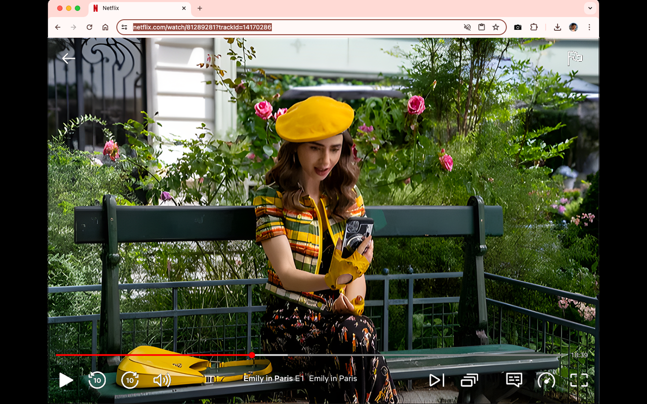The image size is (647, 404).
Task: Expand the tab search dropdown
Action: [x=589, y=8]
